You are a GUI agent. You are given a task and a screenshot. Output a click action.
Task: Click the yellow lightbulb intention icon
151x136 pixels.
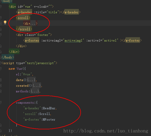[5, 22]
